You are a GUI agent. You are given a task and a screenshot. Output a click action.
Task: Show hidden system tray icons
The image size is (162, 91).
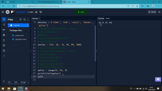click(x=134, y=89)
